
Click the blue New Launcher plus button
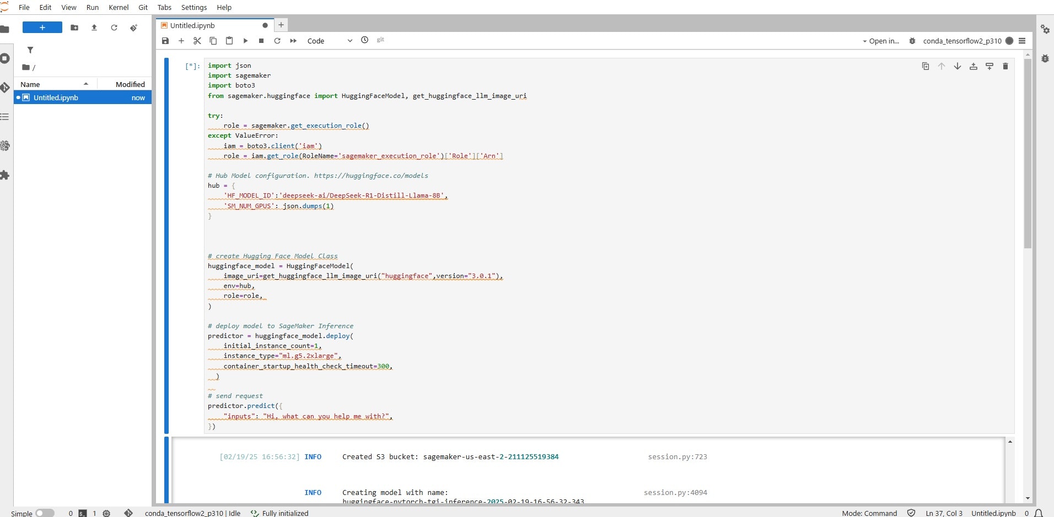42,28
